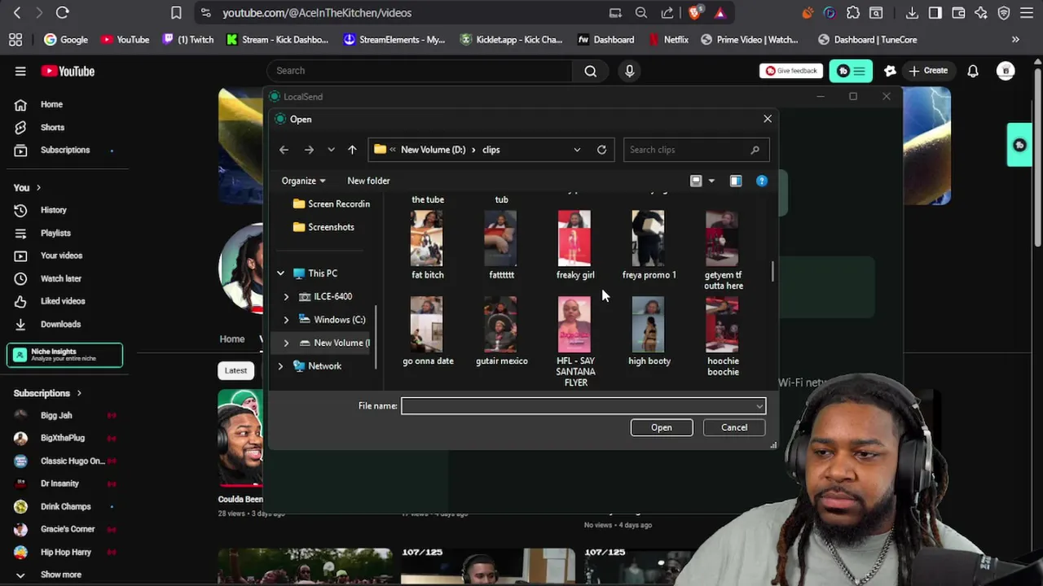The image size is (1043, 586).
Task: Open the YouTube hamburger guide menu
Action: (20, 71)
